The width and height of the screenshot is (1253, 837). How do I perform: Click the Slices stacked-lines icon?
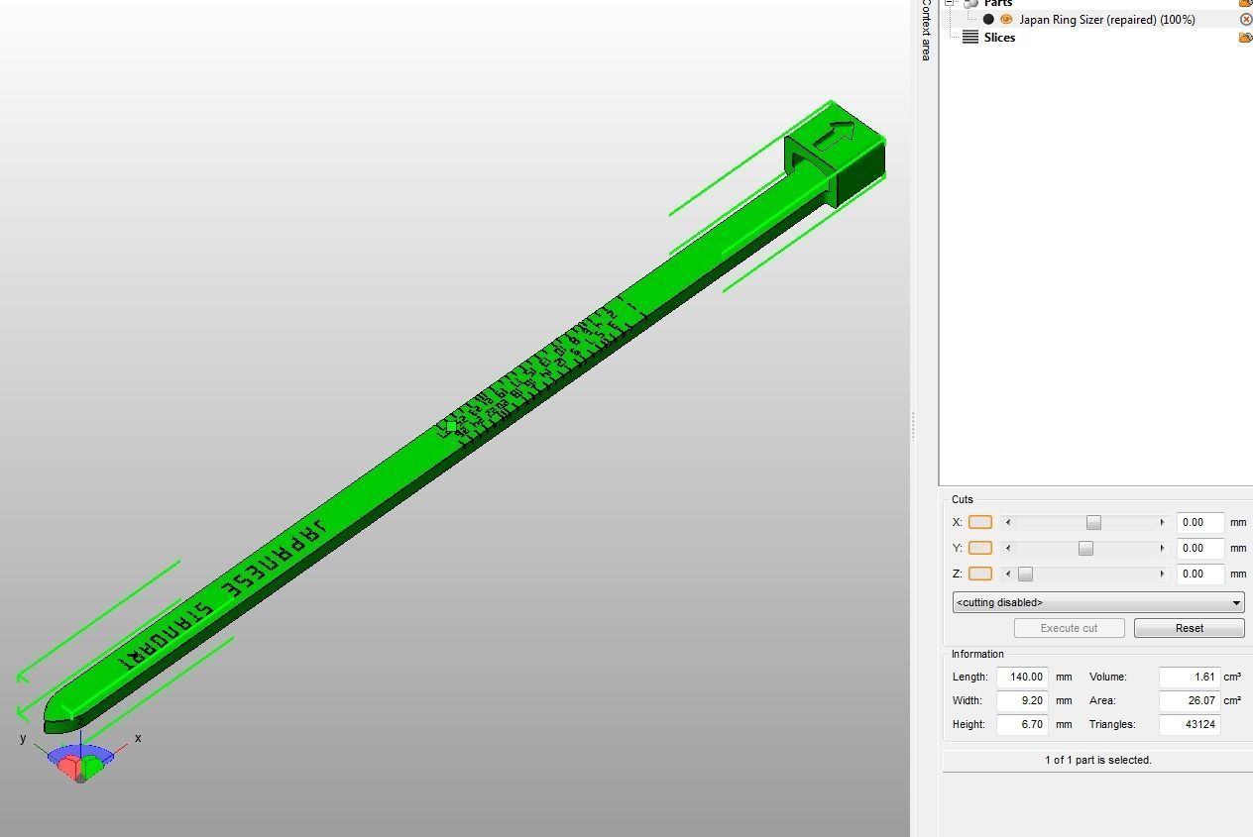click(x=970, y=38)
